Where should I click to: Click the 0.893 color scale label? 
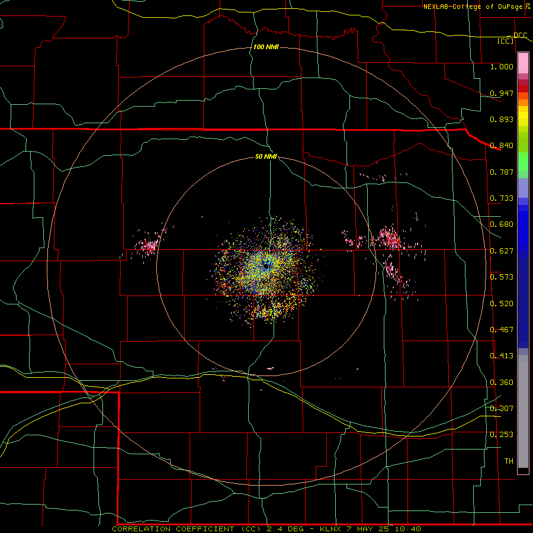[x=502, y=119]
